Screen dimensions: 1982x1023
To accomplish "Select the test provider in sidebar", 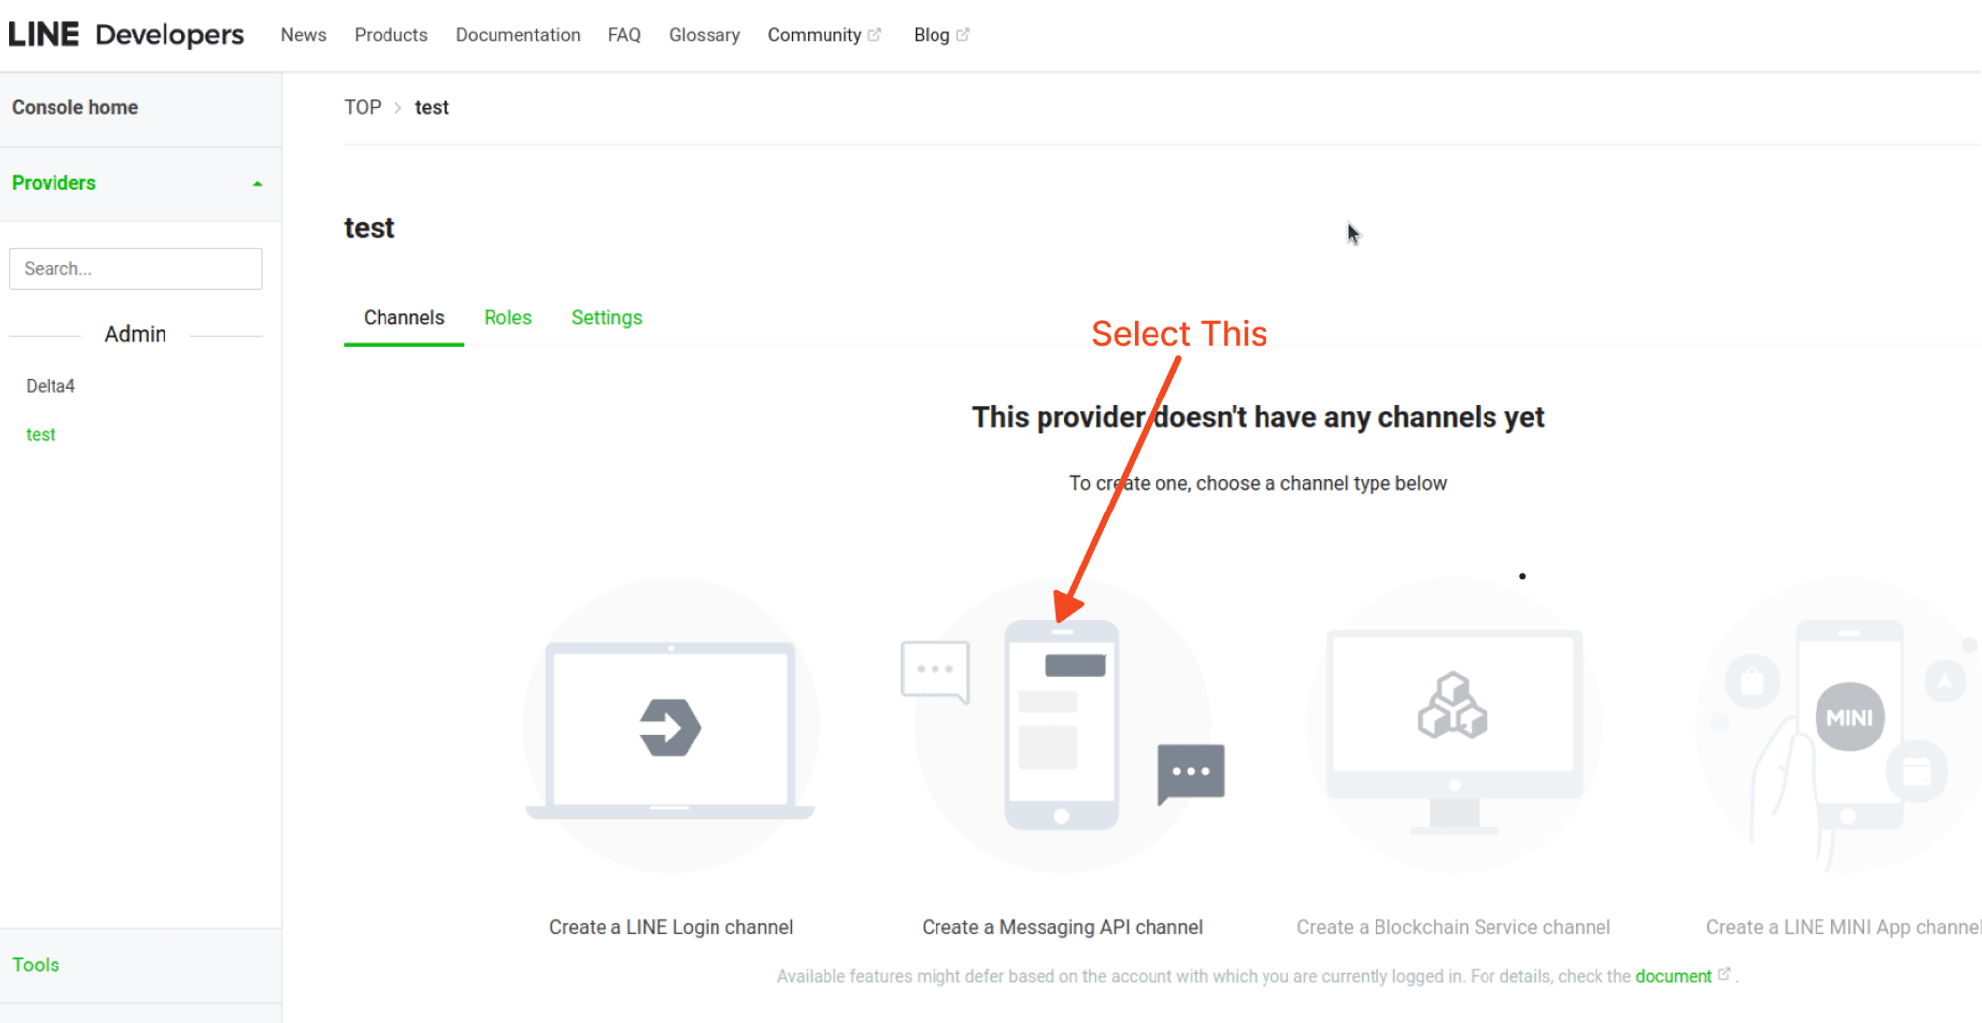I will coord(41,434).
